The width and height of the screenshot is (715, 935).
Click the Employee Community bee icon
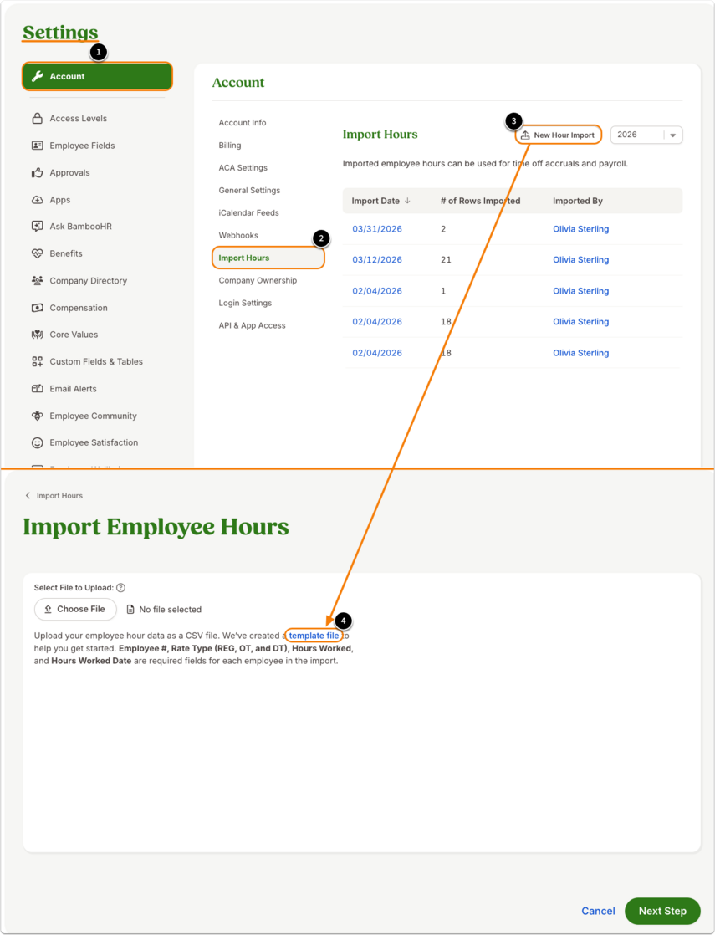click(x=37, y=416)
